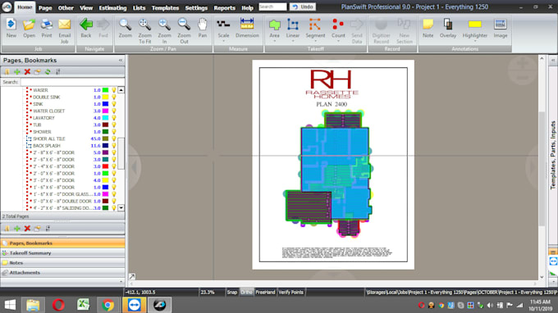
Task: Click the ribbon Search box
Action: coord(272,7)
